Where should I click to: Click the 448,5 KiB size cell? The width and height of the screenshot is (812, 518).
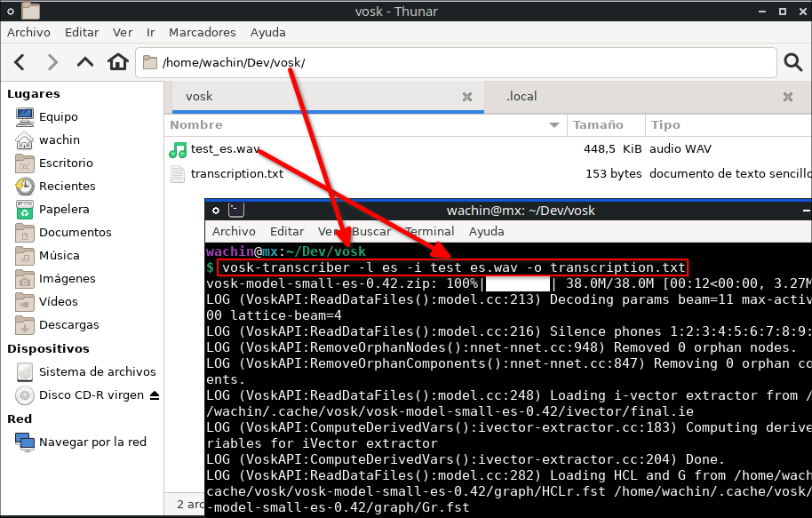click(x=612, y=149)
